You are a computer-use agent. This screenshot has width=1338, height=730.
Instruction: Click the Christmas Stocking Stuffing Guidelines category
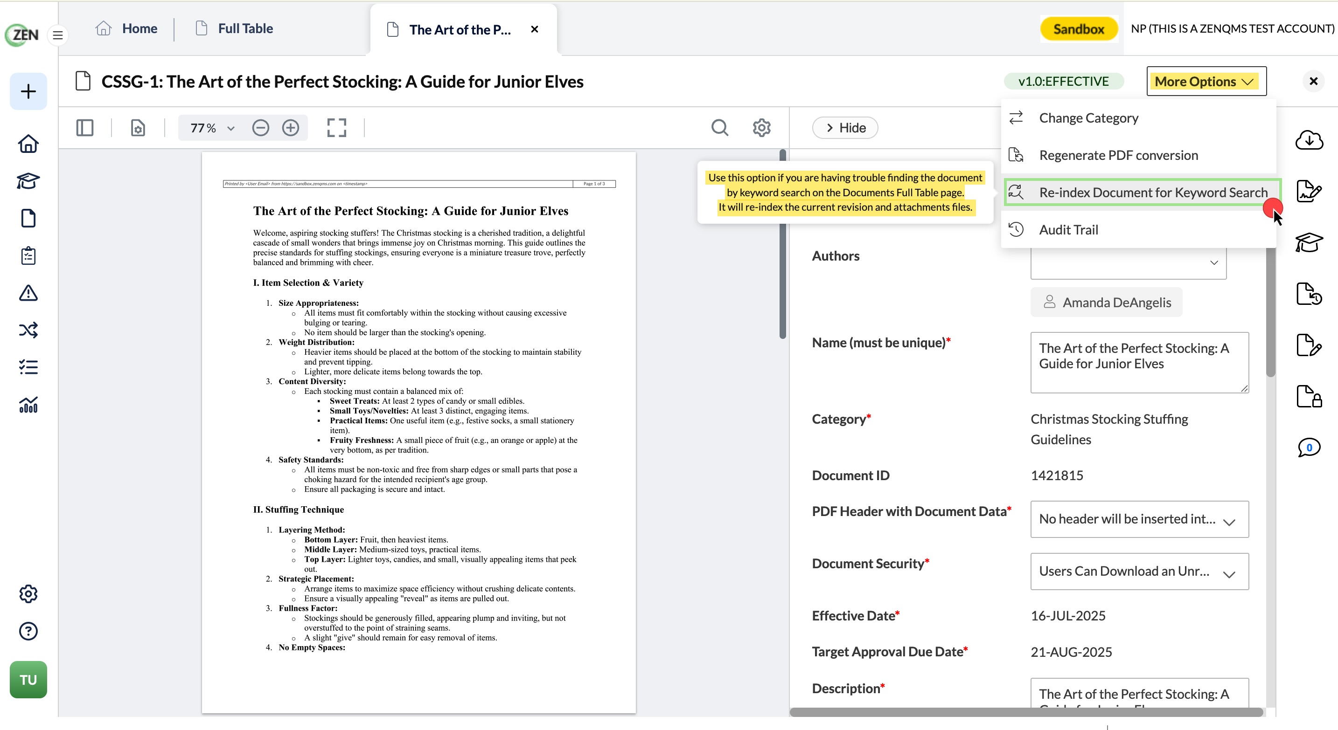[1109, 429]
